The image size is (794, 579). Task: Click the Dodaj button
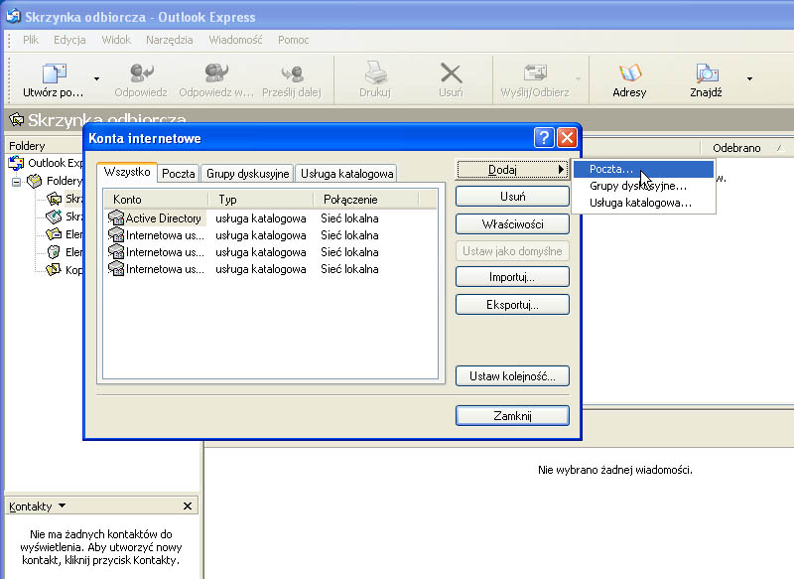pos(512,170)
